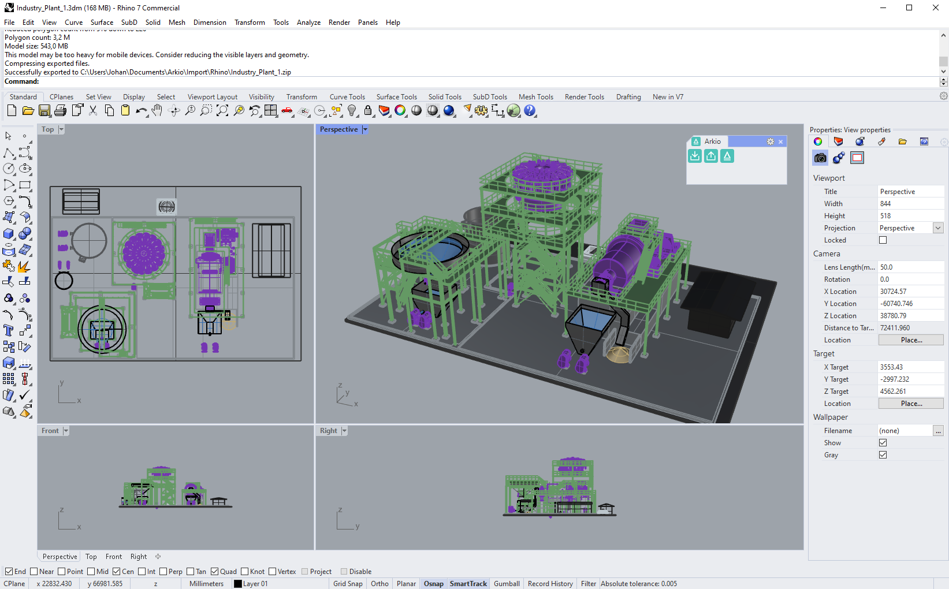
Task: Toggle the Point osnap checkbox
Action: (61, 572)
